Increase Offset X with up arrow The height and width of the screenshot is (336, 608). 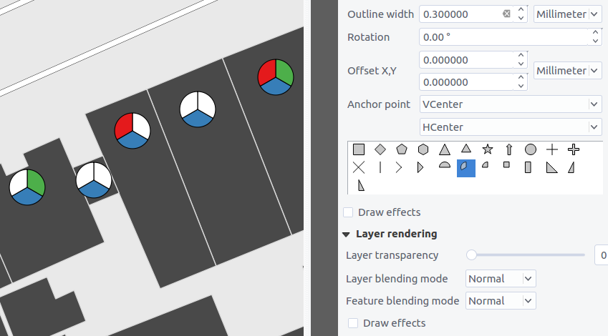tap(521, 56)
